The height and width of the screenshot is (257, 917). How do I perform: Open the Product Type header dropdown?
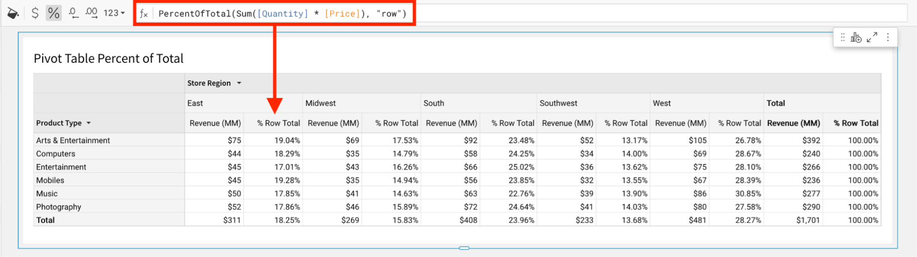pos(89,123)
